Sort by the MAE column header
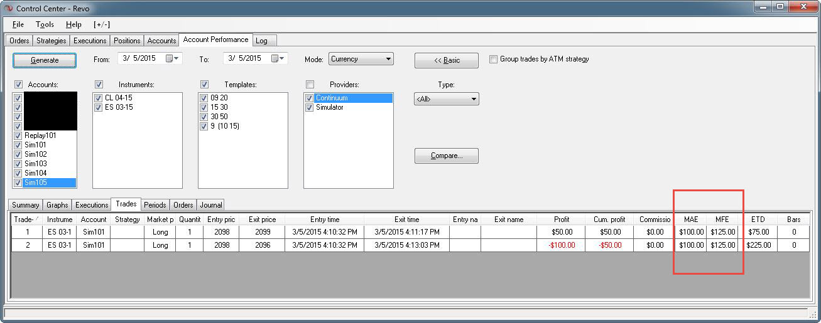The image size is (821, 323). 691,220
